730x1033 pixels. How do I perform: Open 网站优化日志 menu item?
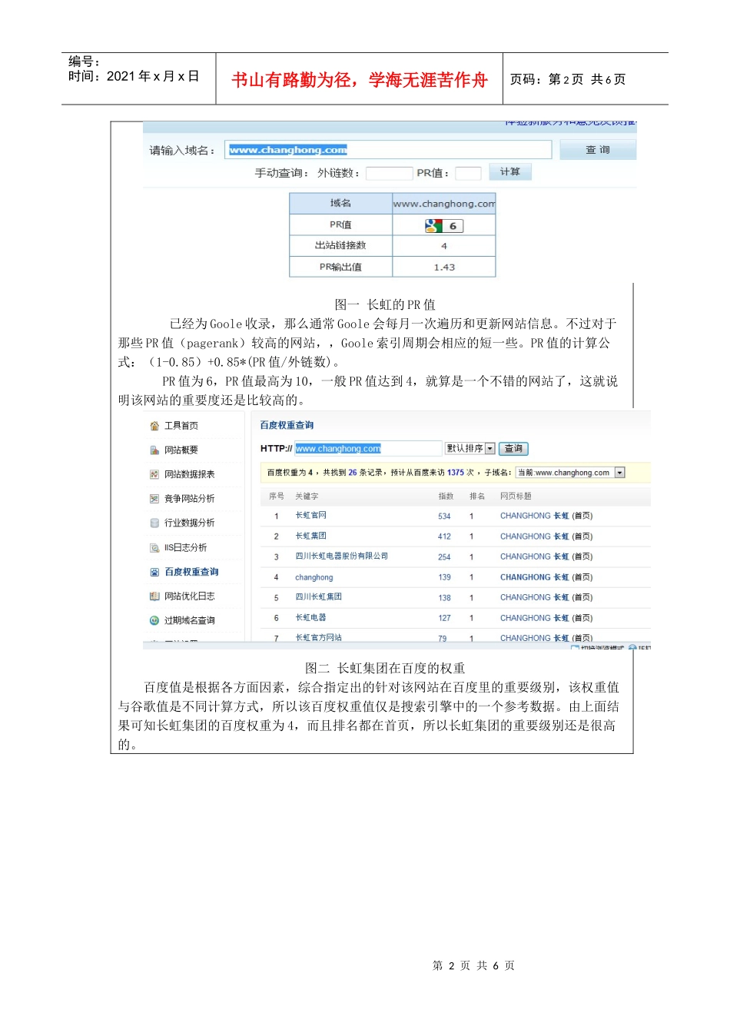(190, 596)
